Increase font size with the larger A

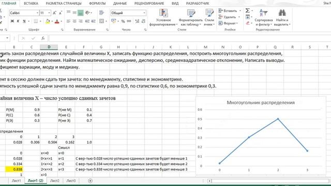(x=54, y=13)
